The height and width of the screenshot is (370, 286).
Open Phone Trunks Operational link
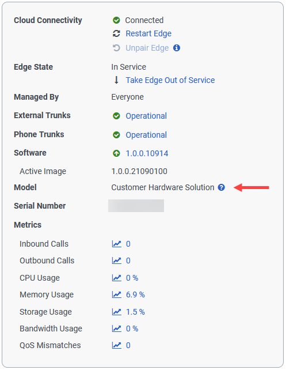(146, 135)
